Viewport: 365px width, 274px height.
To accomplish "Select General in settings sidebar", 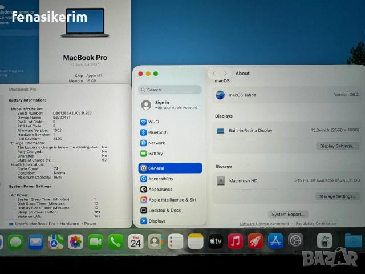I will click(170, 168).
